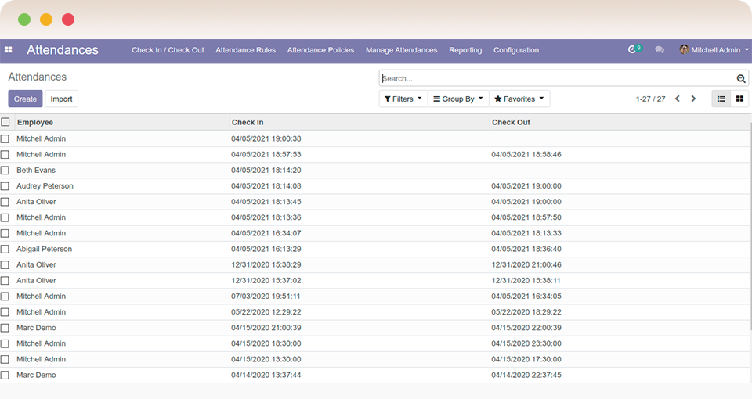Open Mitchell Admin user menu
Image resolution: width=752 pixels, height=399 pixels.
[x=714, y=50]
